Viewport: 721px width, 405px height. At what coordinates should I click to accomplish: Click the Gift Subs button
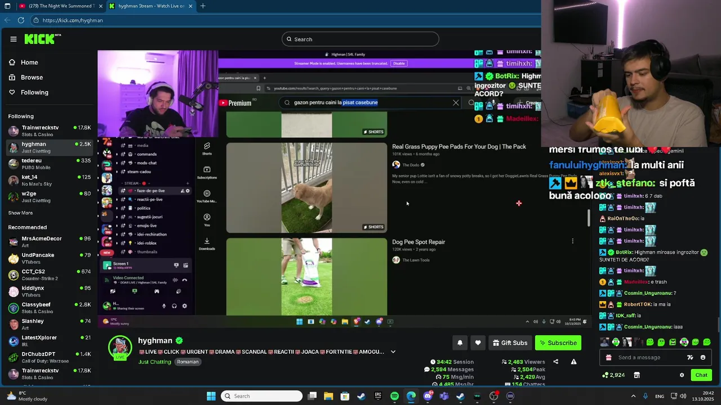coord(510,343)
